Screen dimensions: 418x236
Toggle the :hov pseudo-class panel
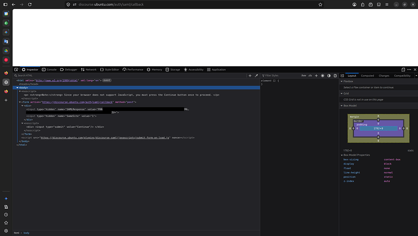click(304, 76)
